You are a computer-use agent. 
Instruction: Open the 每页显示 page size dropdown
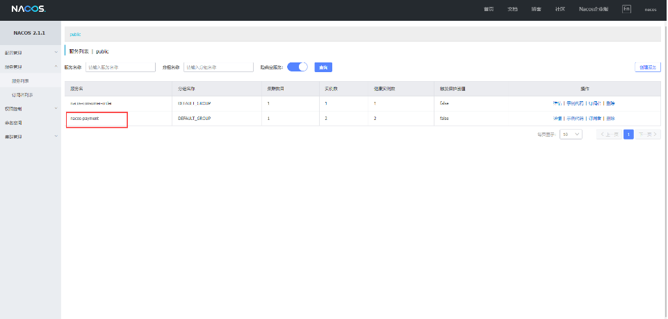[x=571, y=135]
